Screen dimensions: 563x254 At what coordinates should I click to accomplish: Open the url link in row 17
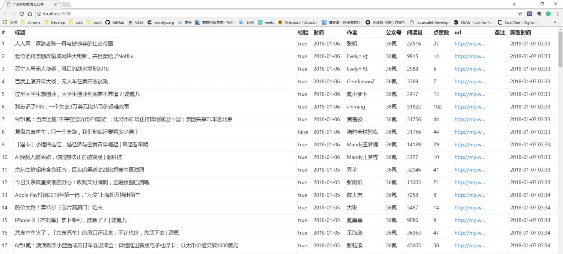tap(470, 246)
